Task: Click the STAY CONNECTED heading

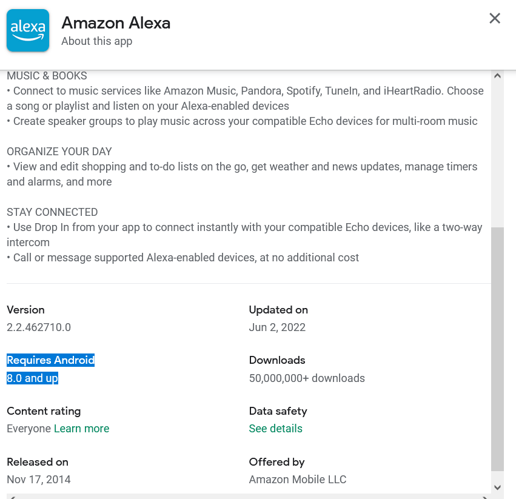Action: tap(52, 212)
